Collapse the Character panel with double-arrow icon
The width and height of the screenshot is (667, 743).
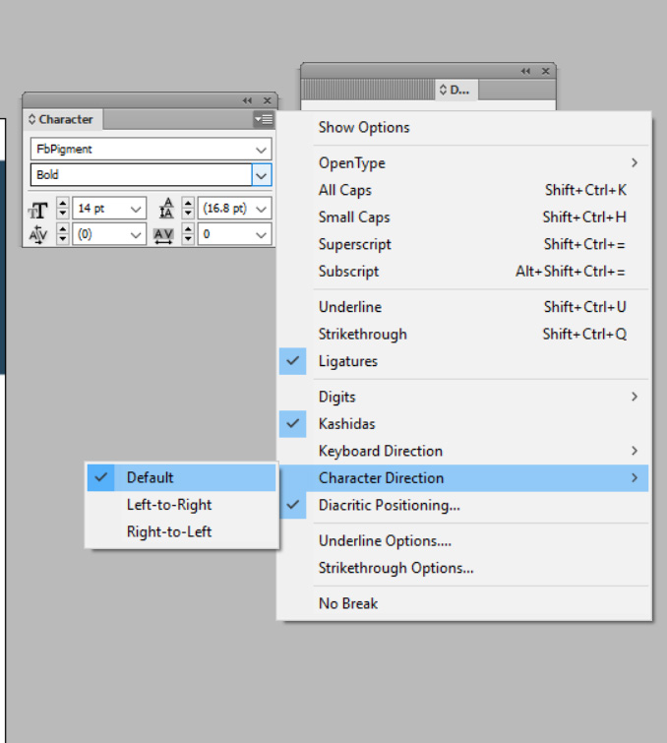[247, 100]
